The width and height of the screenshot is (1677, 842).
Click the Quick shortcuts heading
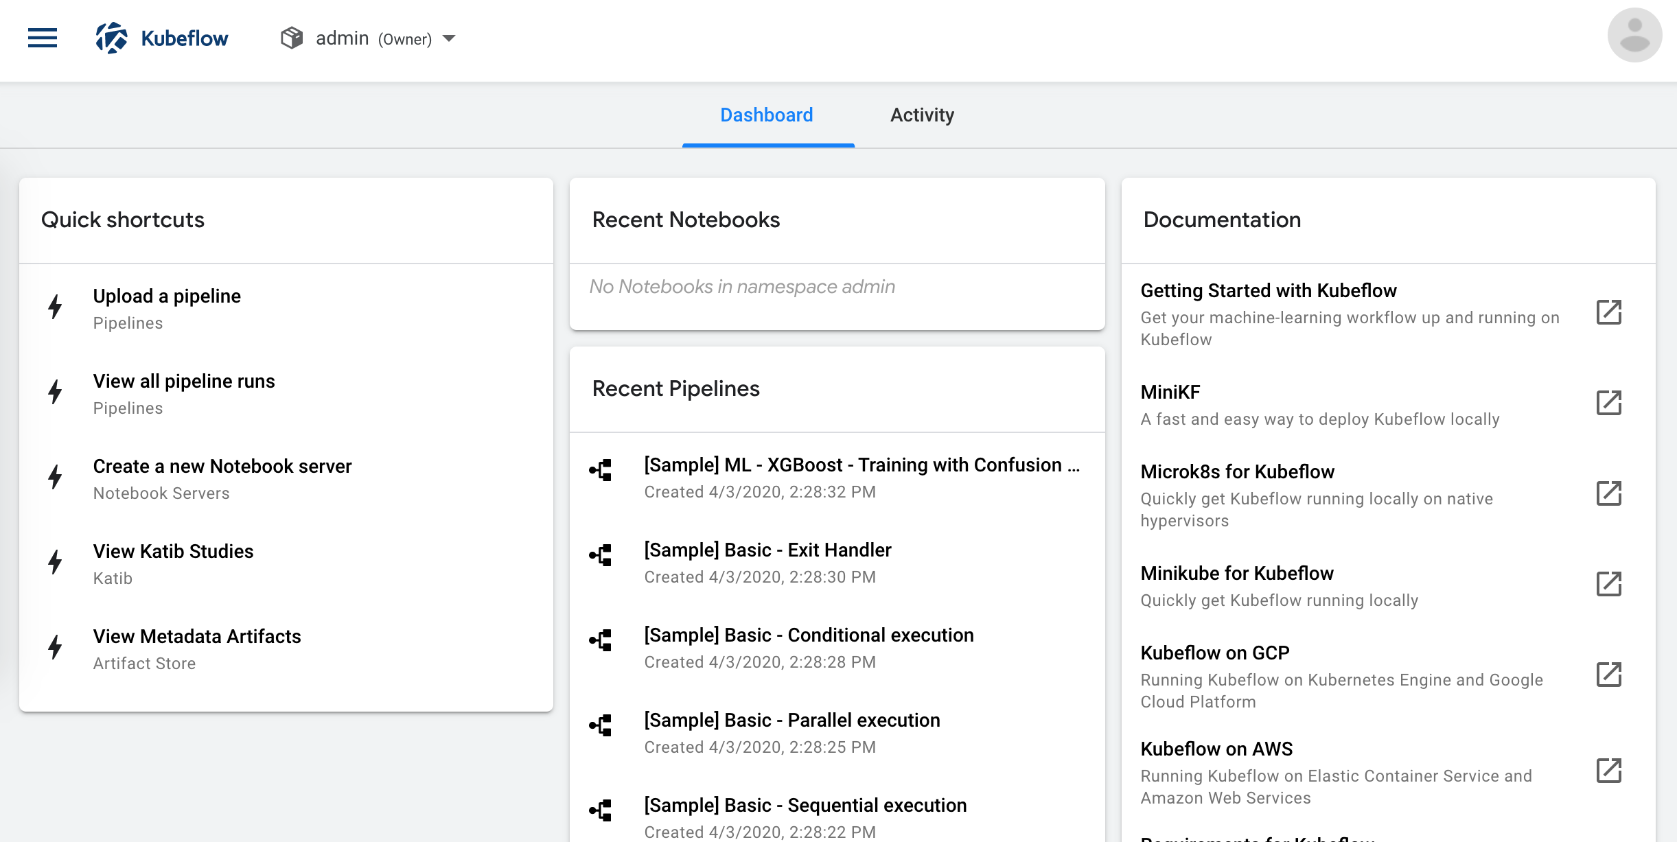click(x=123, y=220)
